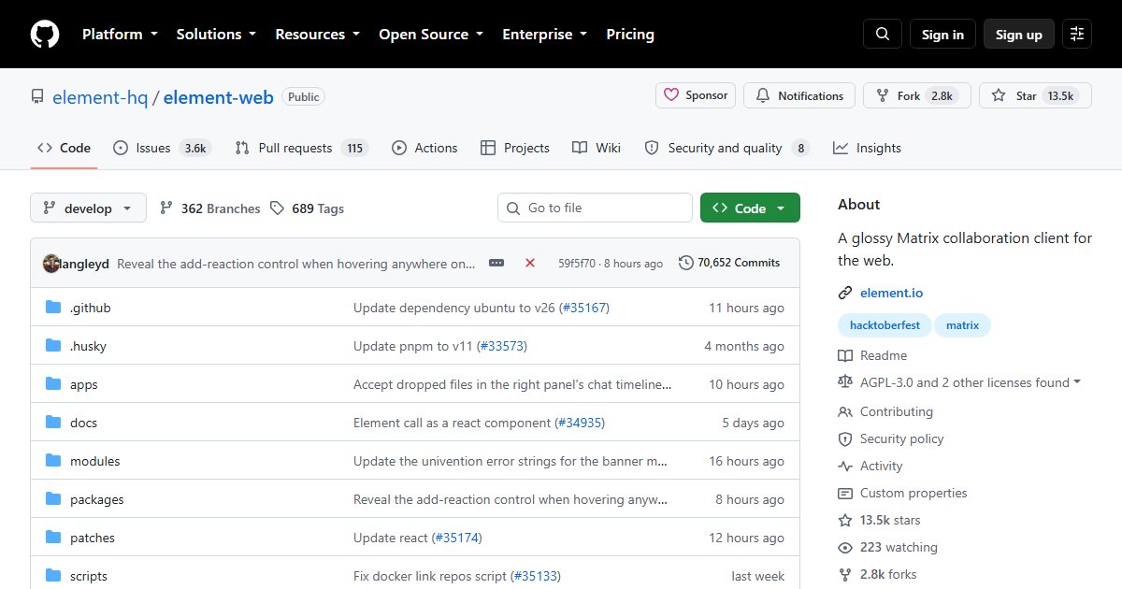Click the eye icon beside 223 watching
Screen dimensions: 1122x589
tap(845, 548)
